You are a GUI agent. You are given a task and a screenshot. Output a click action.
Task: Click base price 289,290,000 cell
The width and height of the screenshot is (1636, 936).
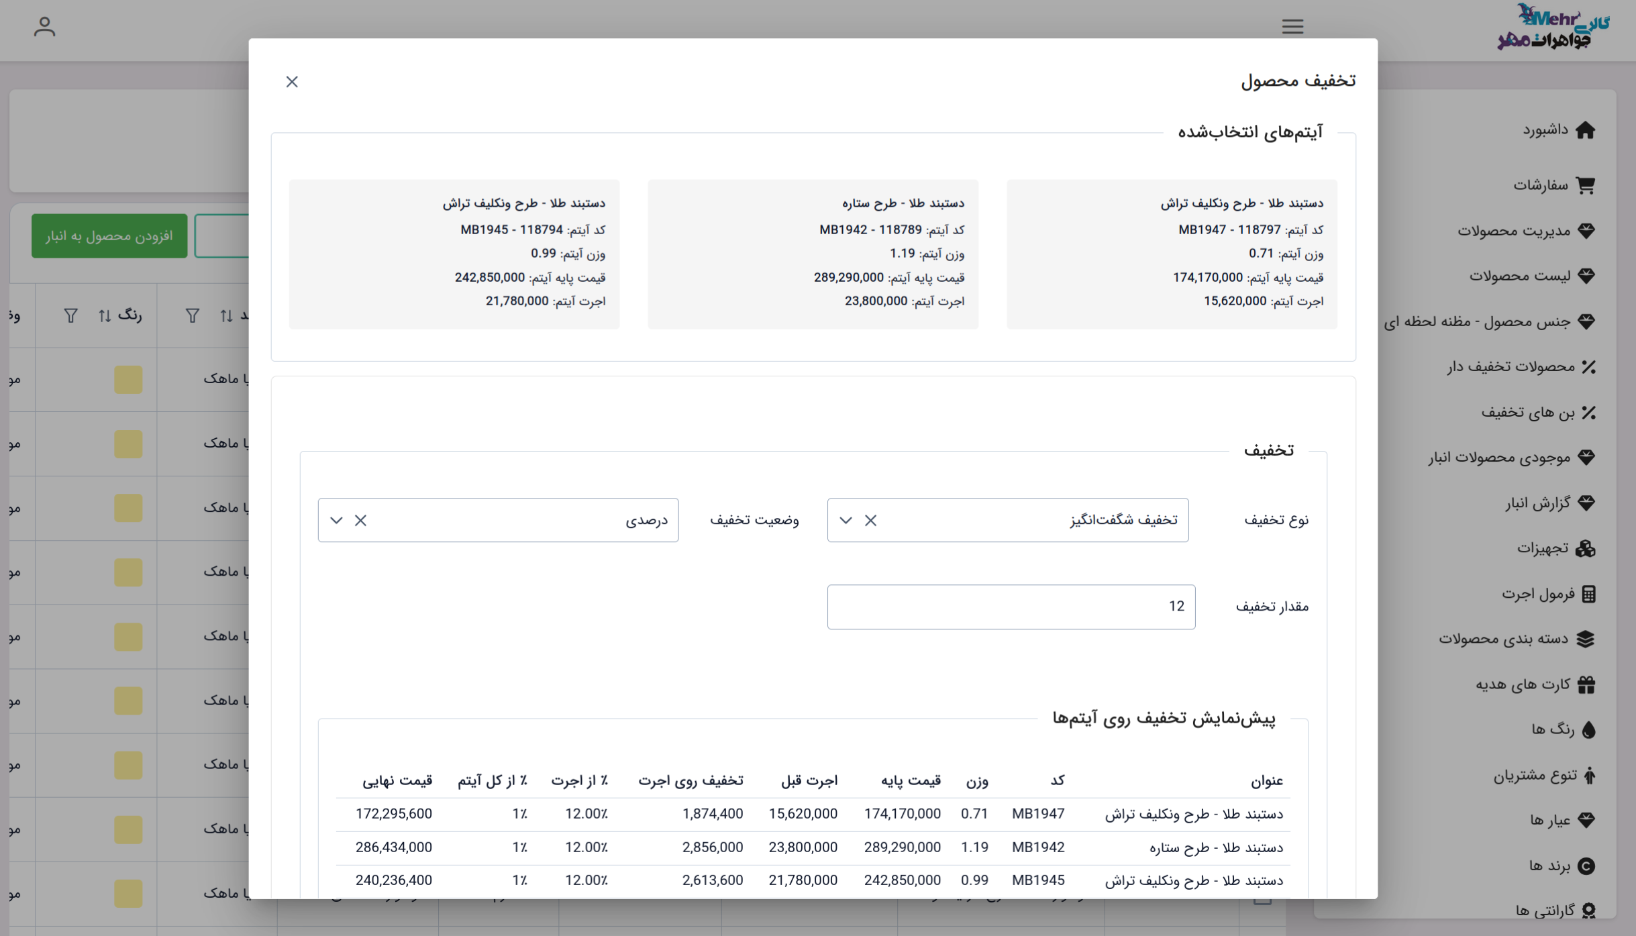tap(902, 847)
